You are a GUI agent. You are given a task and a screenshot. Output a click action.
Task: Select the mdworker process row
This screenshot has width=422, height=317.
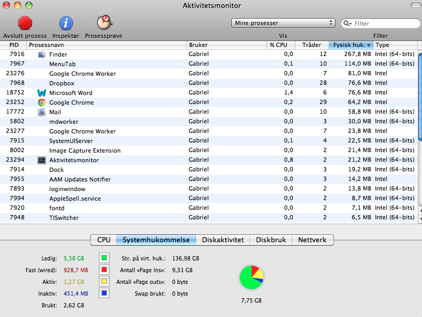(208, 122)
